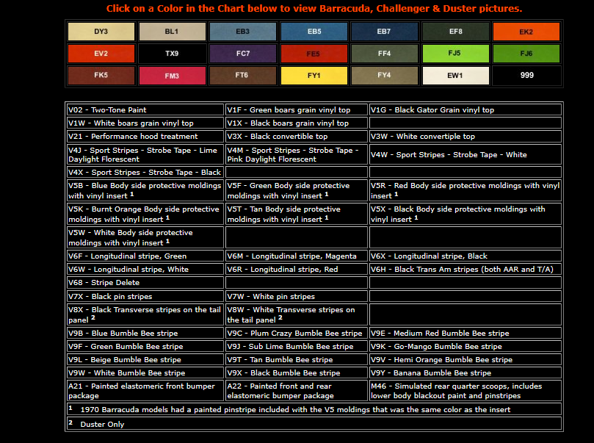594x443 pixels.
Task: Click the DY3 cream color swatch
Action: click(101, 32)
